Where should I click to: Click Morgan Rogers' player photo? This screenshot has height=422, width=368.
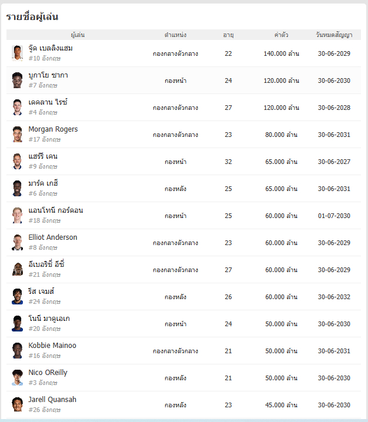(17, 134)
